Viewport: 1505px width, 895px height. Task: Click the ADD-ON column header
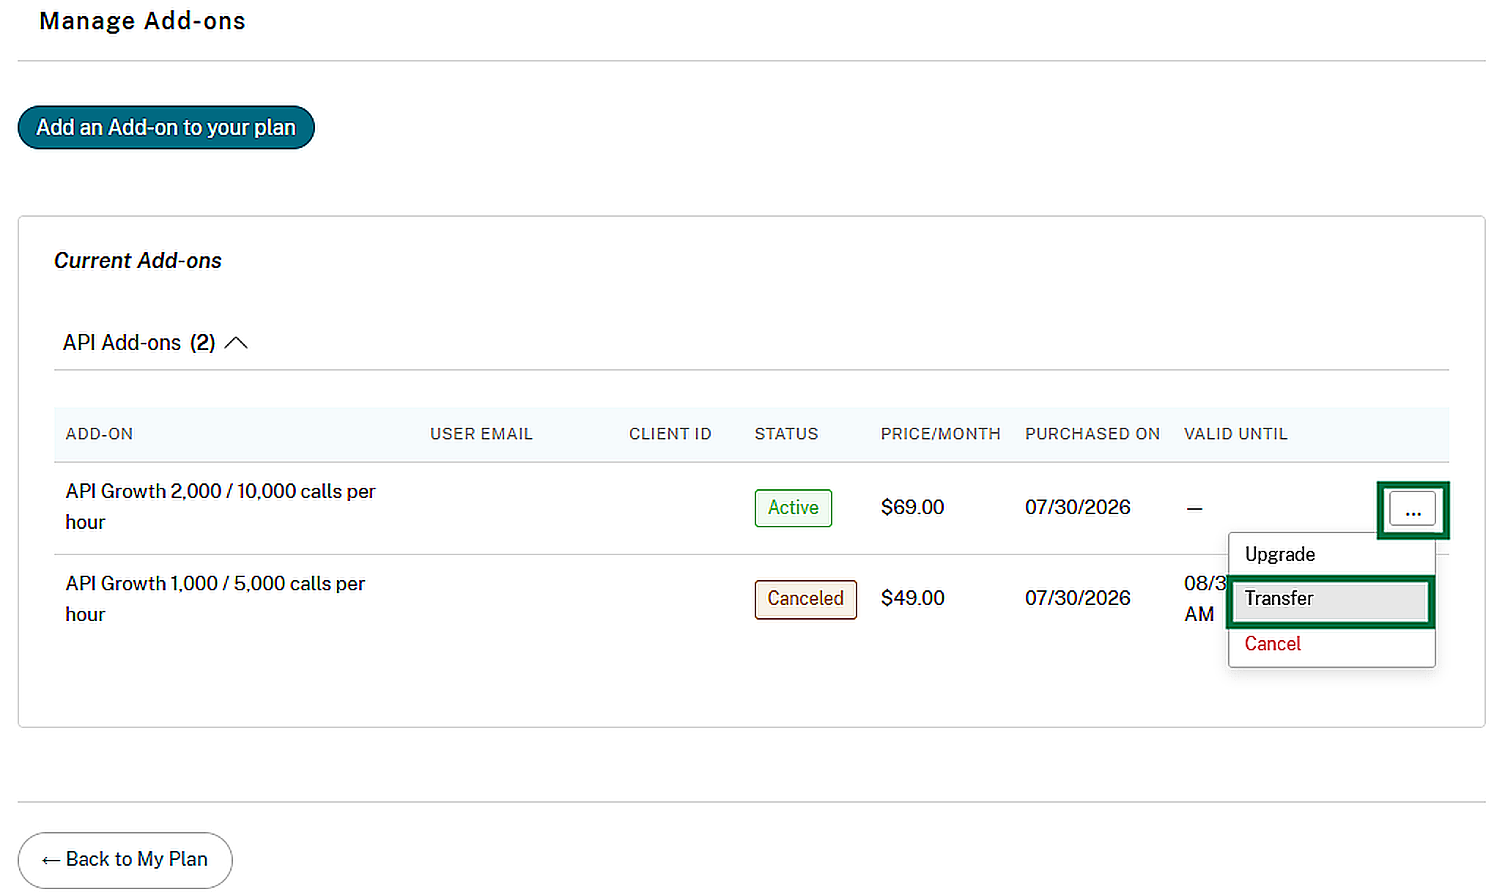pos(99,434)
